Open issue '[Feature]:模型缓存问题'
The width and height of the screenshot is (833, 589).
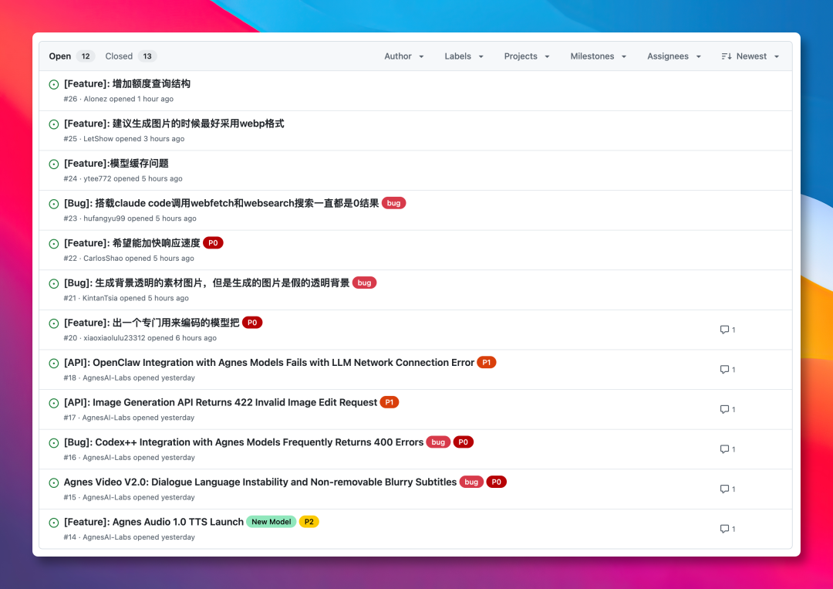[116, 164]
